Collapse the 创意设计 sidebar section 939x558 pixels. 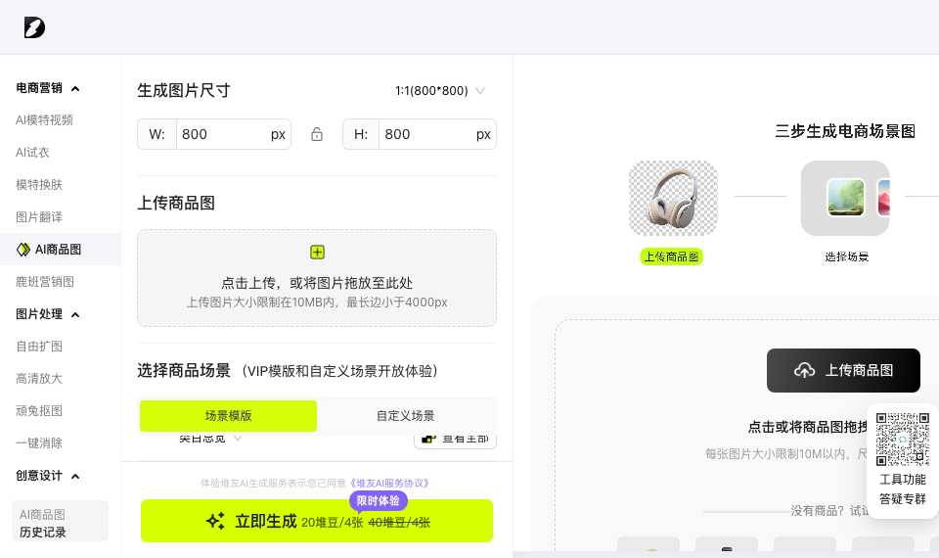click(75, 477)
